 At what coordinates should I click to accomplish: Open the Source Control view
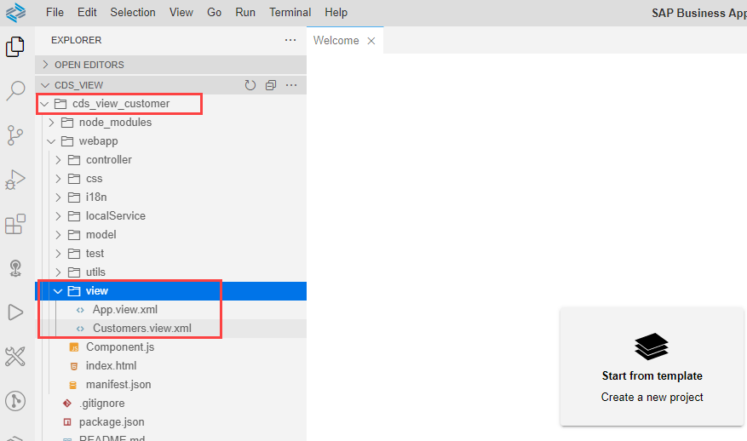[15, 135]
